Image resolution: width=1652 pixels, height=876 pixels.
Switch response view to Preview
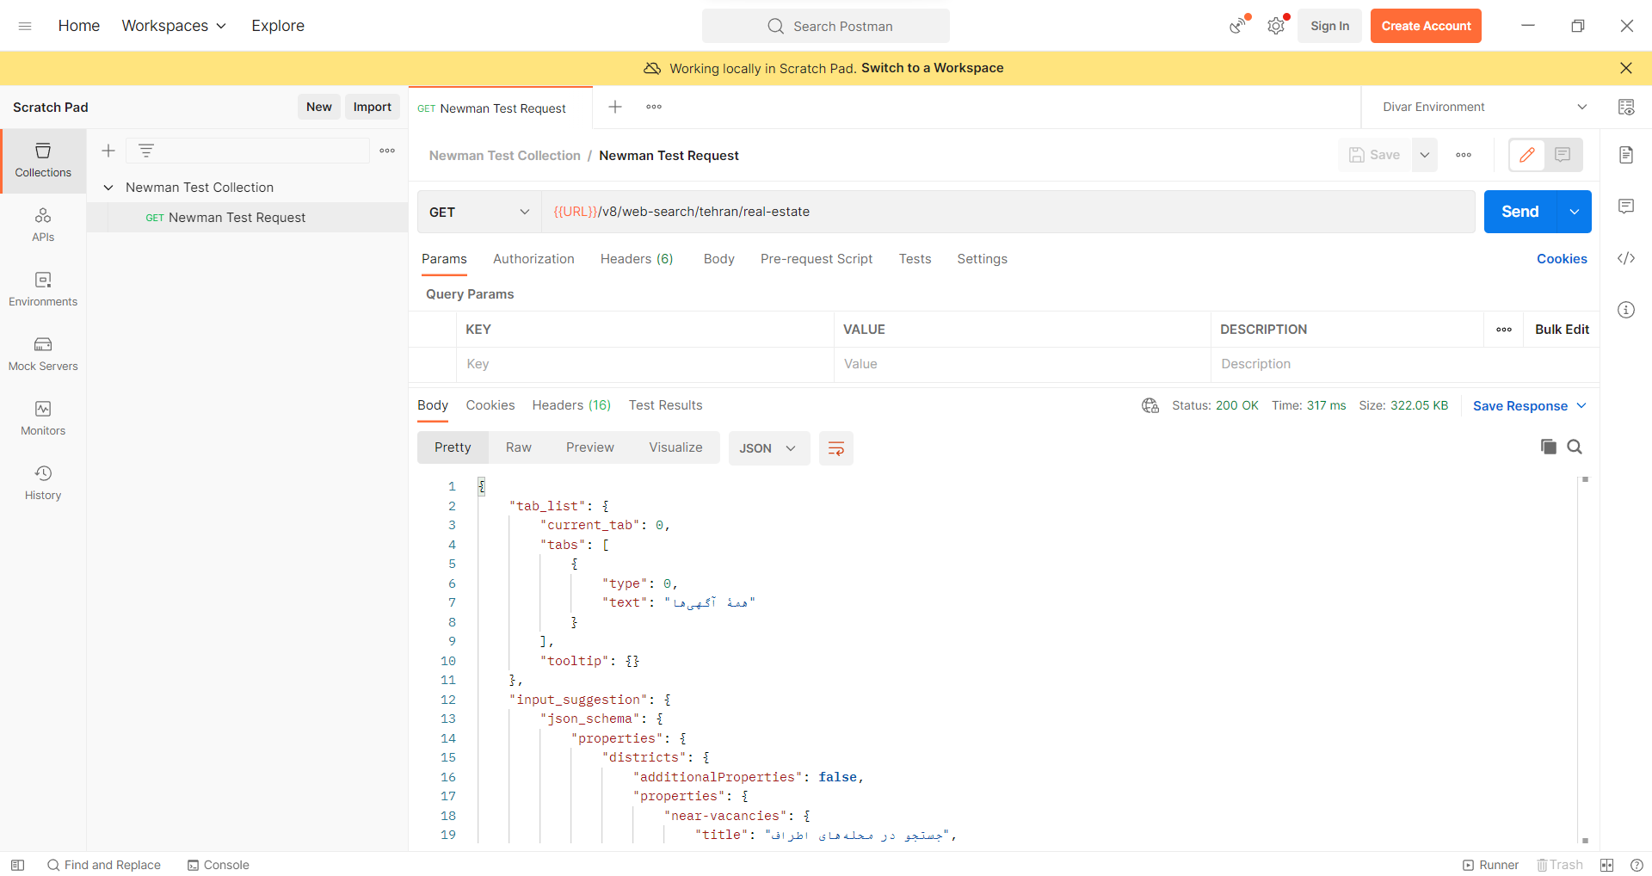590,447
